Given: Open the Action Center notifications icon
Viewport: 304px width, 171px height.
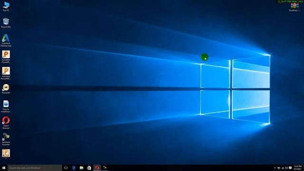Looking at the screenshot, I should click(290, 168).
